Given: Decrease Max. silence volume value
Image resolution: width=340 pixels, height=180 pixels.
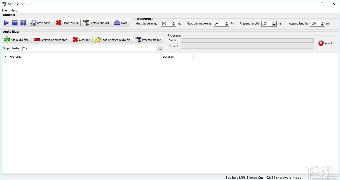Looking at the screenshot, I should pyautogui.click(x=227, y=25).
